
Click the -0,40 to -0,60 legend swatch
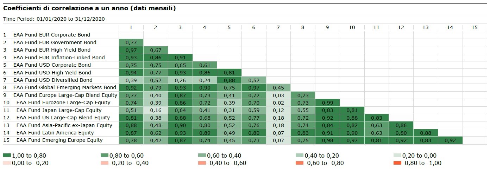click(x=202, y=163)
